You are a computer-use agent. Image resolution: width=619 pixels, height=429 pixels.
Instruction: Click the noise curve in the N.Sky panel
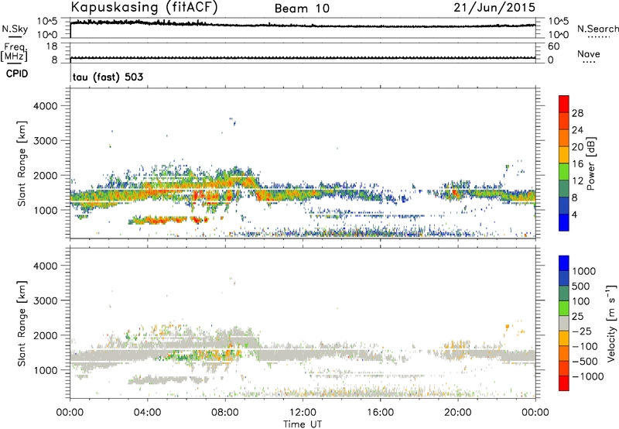(303, 26)
